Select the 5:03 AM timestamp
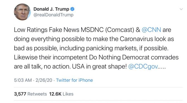The width and height of the screenshot is (187, 103). coord(23,80)
